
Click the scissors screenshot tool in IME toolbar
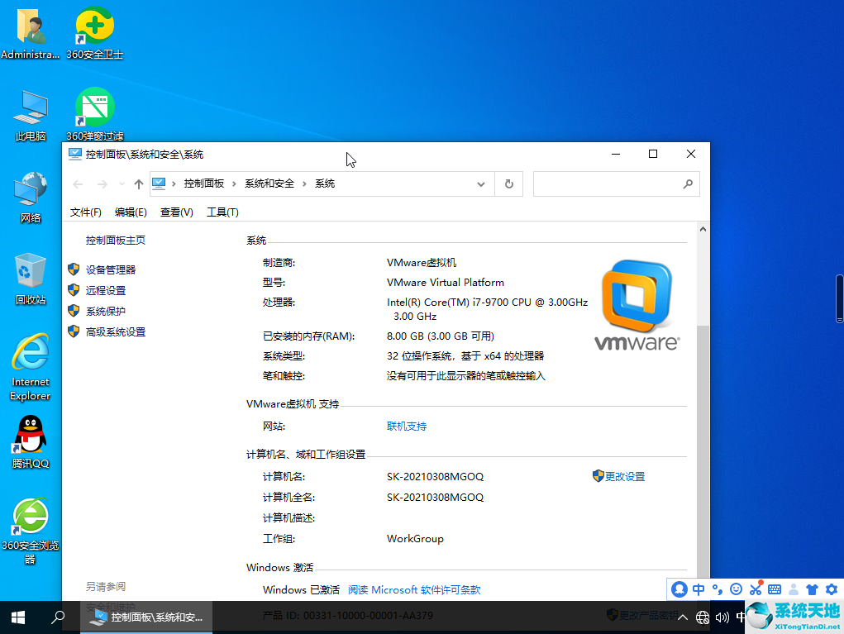click(756, 589)
